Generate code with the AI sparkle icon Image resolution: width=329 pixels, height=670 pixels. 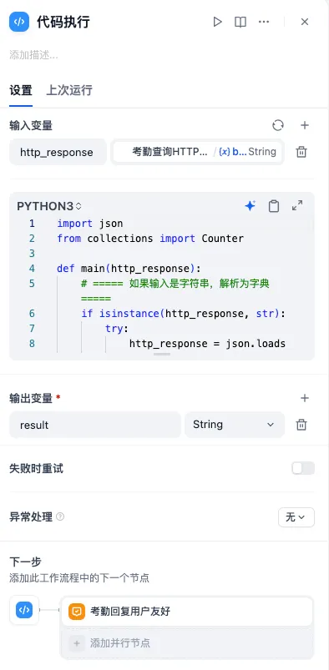click(x=250, y=206)
